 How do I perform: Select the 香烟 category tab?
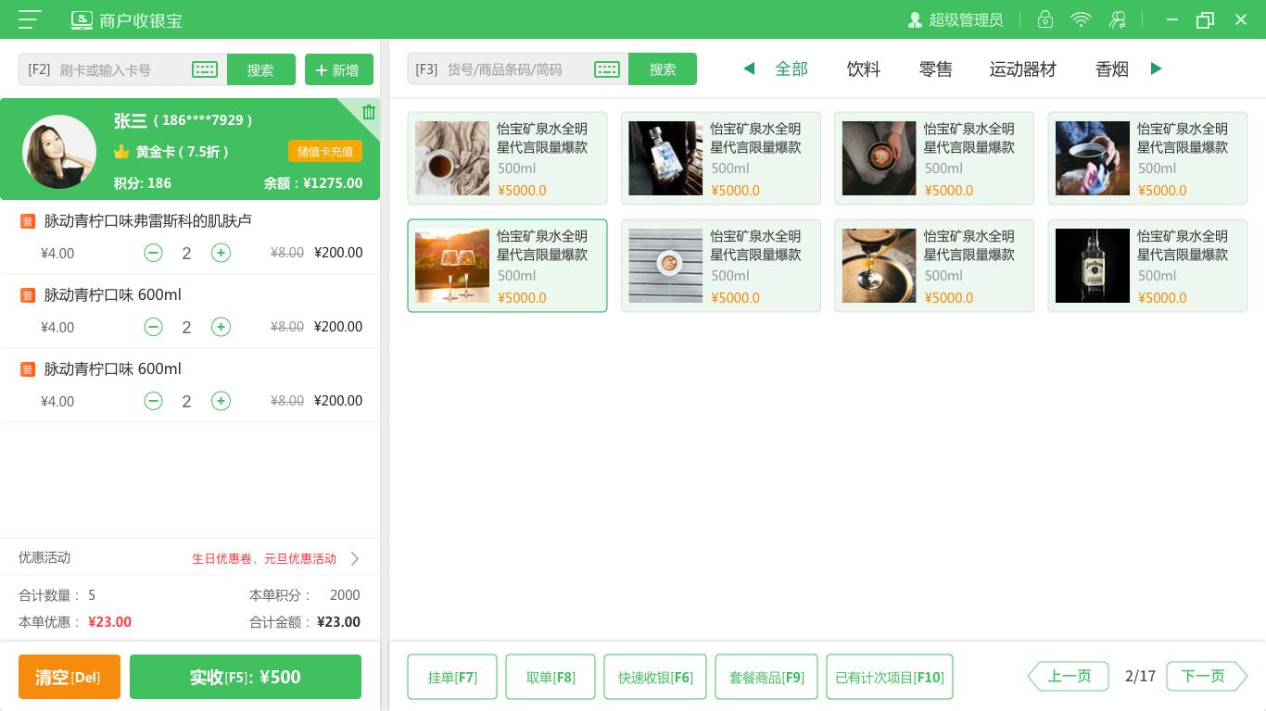(1111, 69)
